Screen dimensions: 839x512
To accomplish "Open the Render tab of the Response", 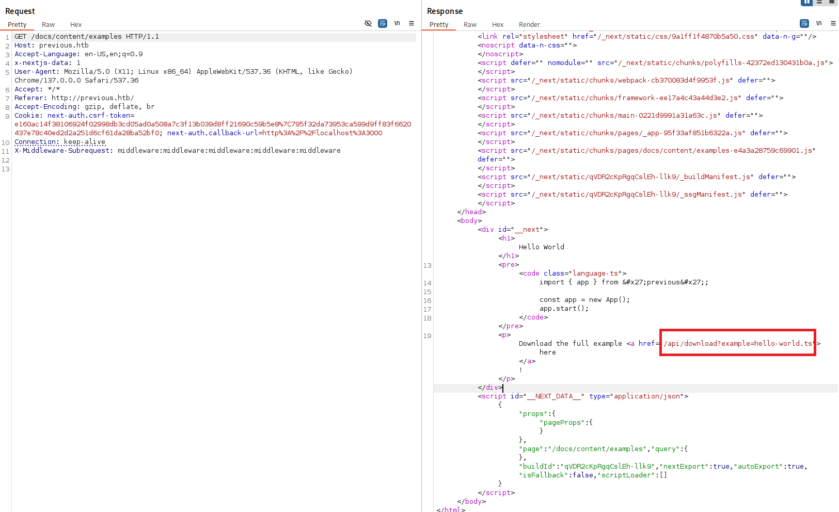I will click(x=529, y=24).
